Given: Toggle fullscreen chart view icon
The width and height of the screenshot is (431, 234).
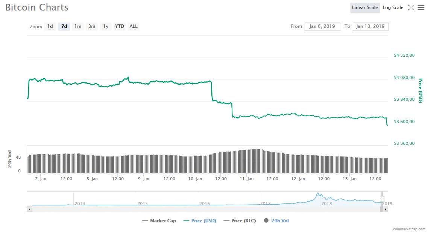Looking at the screenshot, I should [411, 8].
